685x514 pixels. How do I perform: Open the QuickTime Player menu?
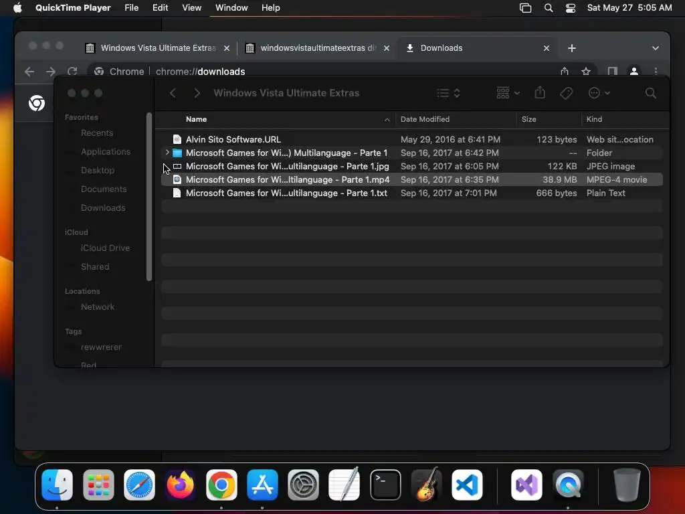73,8
